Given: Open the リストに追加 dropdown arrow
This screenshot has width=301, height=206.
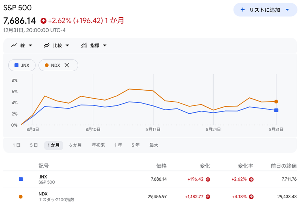Looking at the screenshot, I should [x=287, y=10].
